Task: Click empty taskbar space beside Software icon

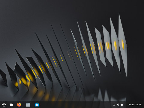Action: tap(75, 105)
